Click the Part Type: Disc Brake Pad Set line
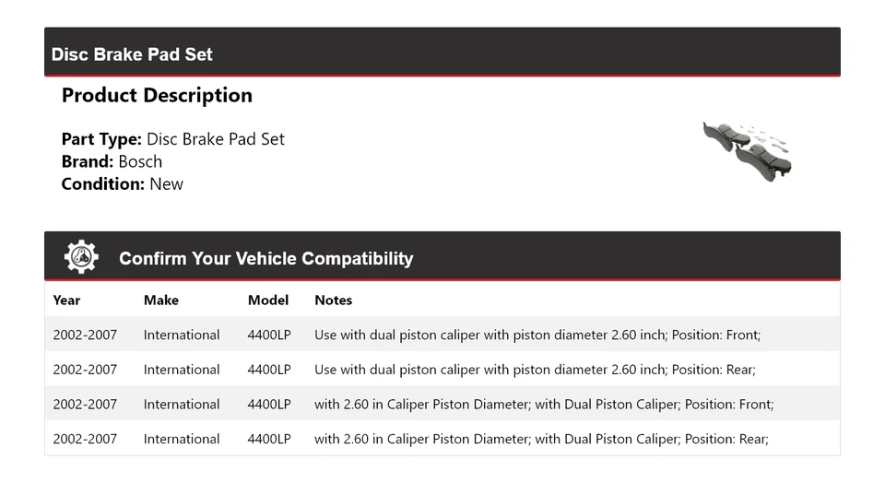This screenshot has height=483, width=885. click(x=172, y=139)
